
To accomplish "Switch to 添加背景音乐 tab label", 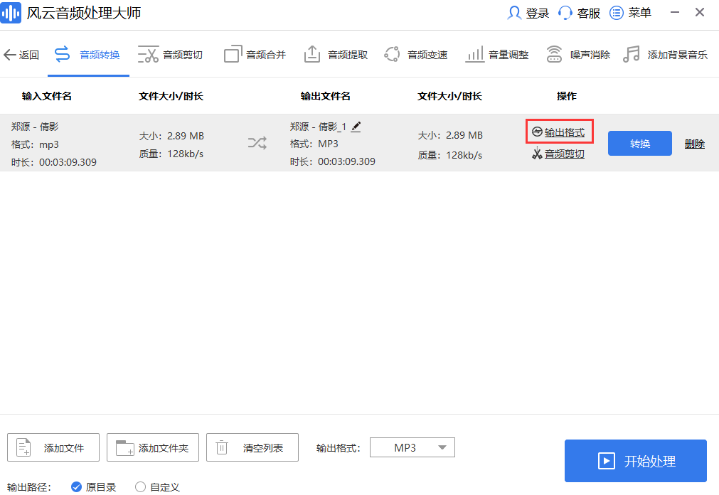I will [678, 55].
